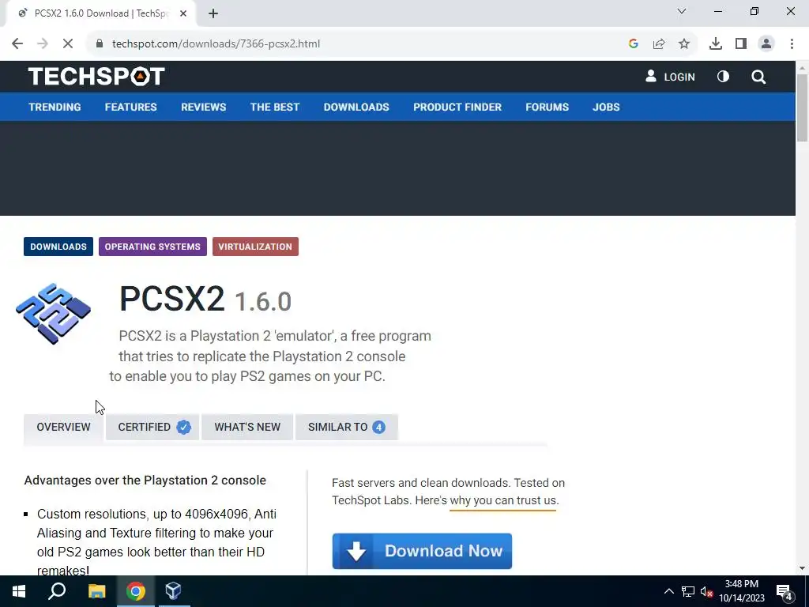
Task: Open File Explorer from taskbar
Action: [96, 591]
